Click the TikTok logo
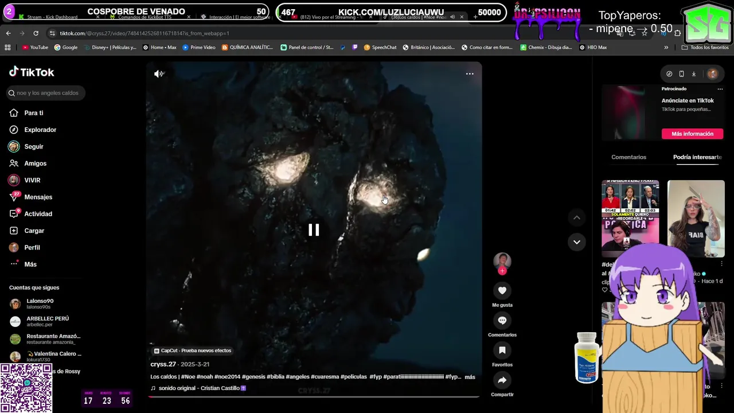Viewport: 734px width, 413px height. [x=32, y=72]
